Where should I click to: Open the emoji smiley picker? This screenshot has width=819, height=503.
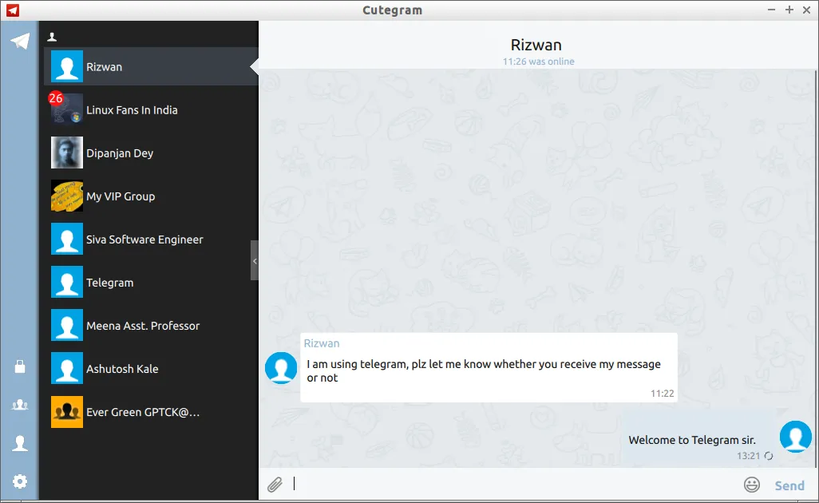click(x=751, y=485)
